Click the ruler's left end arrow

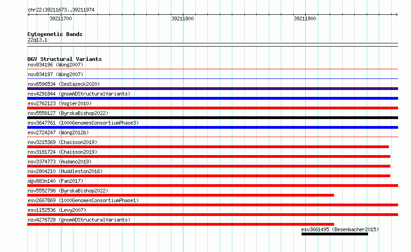coord(29,15)
